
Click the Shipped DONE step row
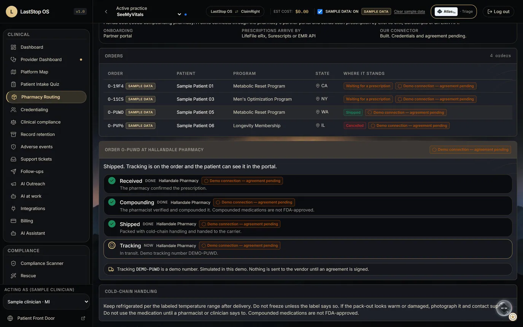(x=308, y=227)
